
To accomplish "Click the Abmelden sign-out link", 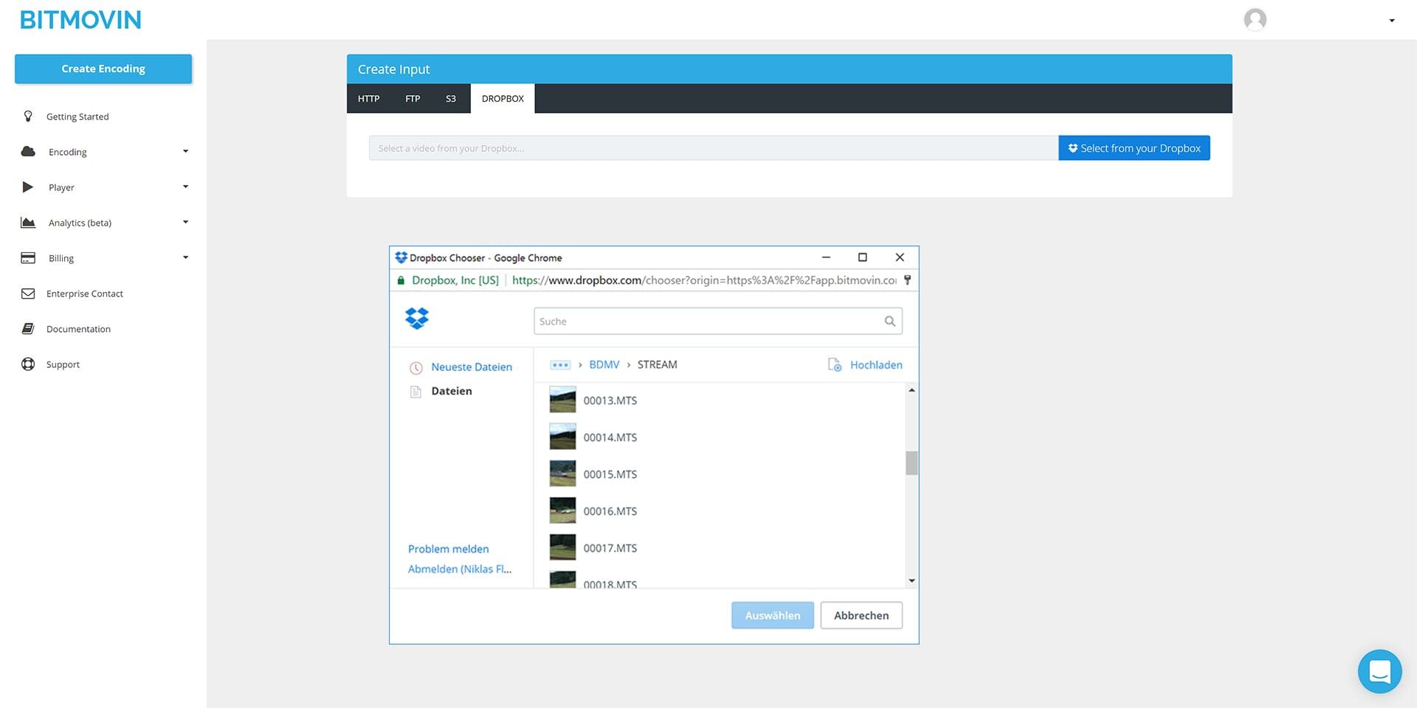I will [459, 569].
